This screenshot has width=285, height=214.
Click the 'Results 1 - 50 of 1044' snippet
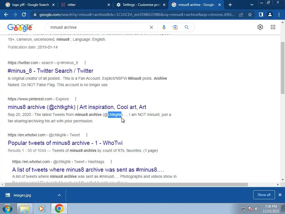[x=83, y=151]
